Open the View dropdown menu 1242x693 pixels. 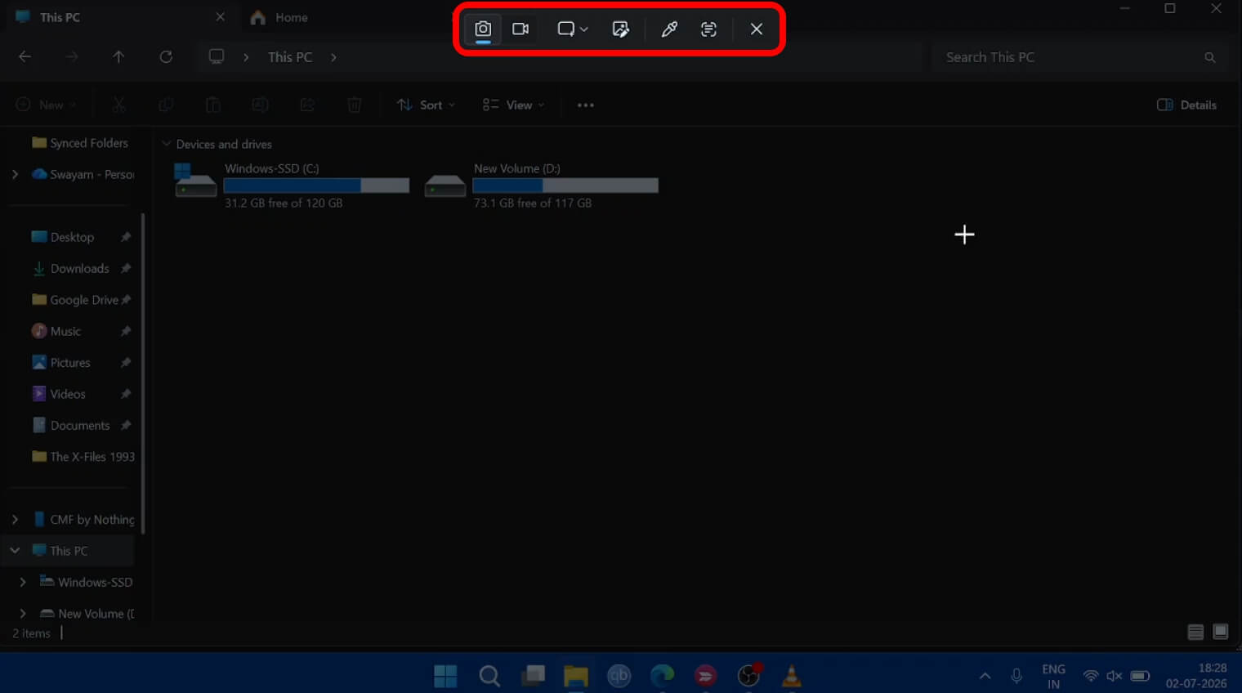tap(513, 105)
